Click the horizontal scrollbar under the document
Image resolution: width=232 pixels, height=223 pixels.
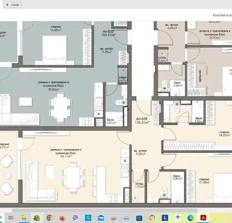104,211
